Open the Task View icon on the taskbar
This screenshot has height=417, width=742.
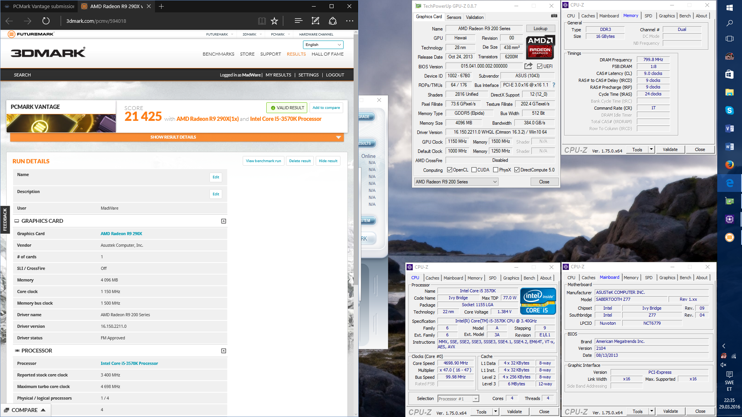[730, 39]
